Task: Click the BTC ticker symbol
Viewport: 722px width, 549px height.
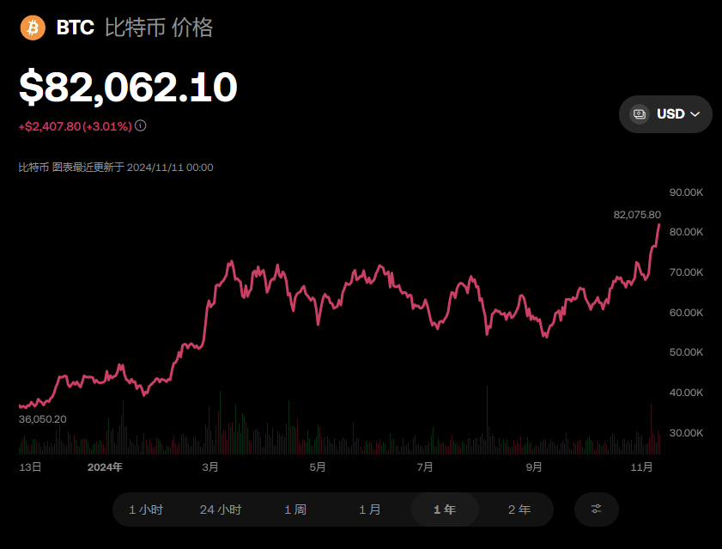Action: coord(76,28)
